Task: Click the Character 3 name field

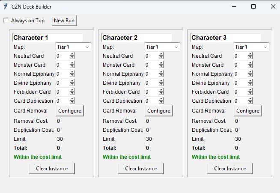Action: pyautogui.click(x=226, y=38)
